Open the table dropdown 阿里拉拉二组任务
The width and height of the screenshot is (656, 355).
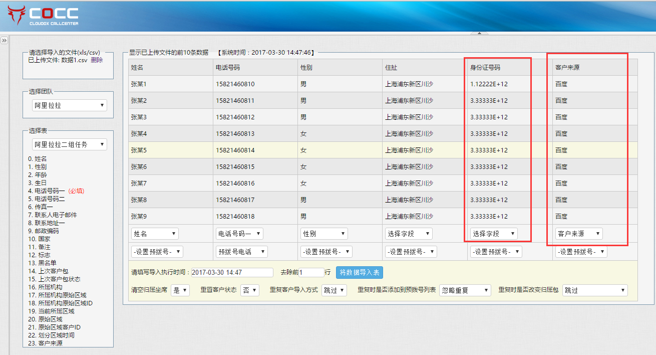pyautogui.click(x=69, y=144)
